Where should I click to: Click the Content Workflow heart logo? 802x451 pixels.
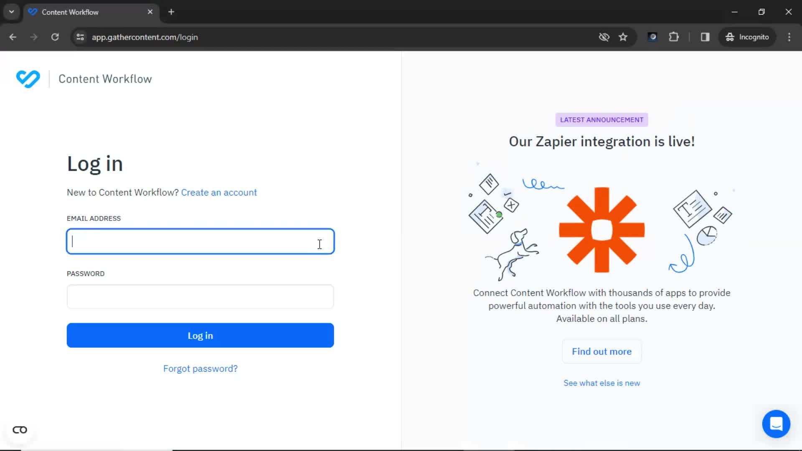(28, 79)
